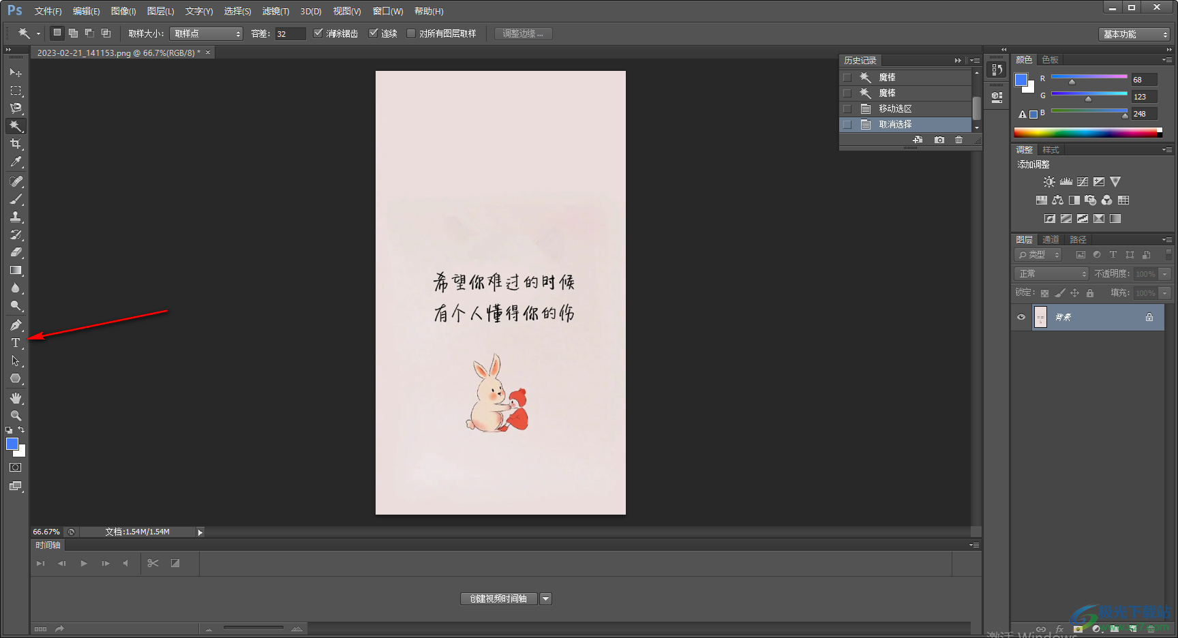This screenshot has height=638, width=1178.
Task: Switch to the 色板 tab
Action: click(x=1050, y=59)
